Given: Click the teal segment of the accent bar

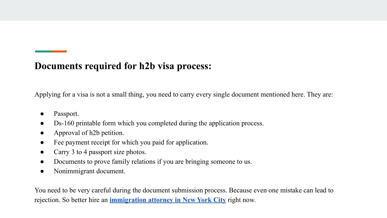Looking at the screenshot, I should [x=43, y=51].
